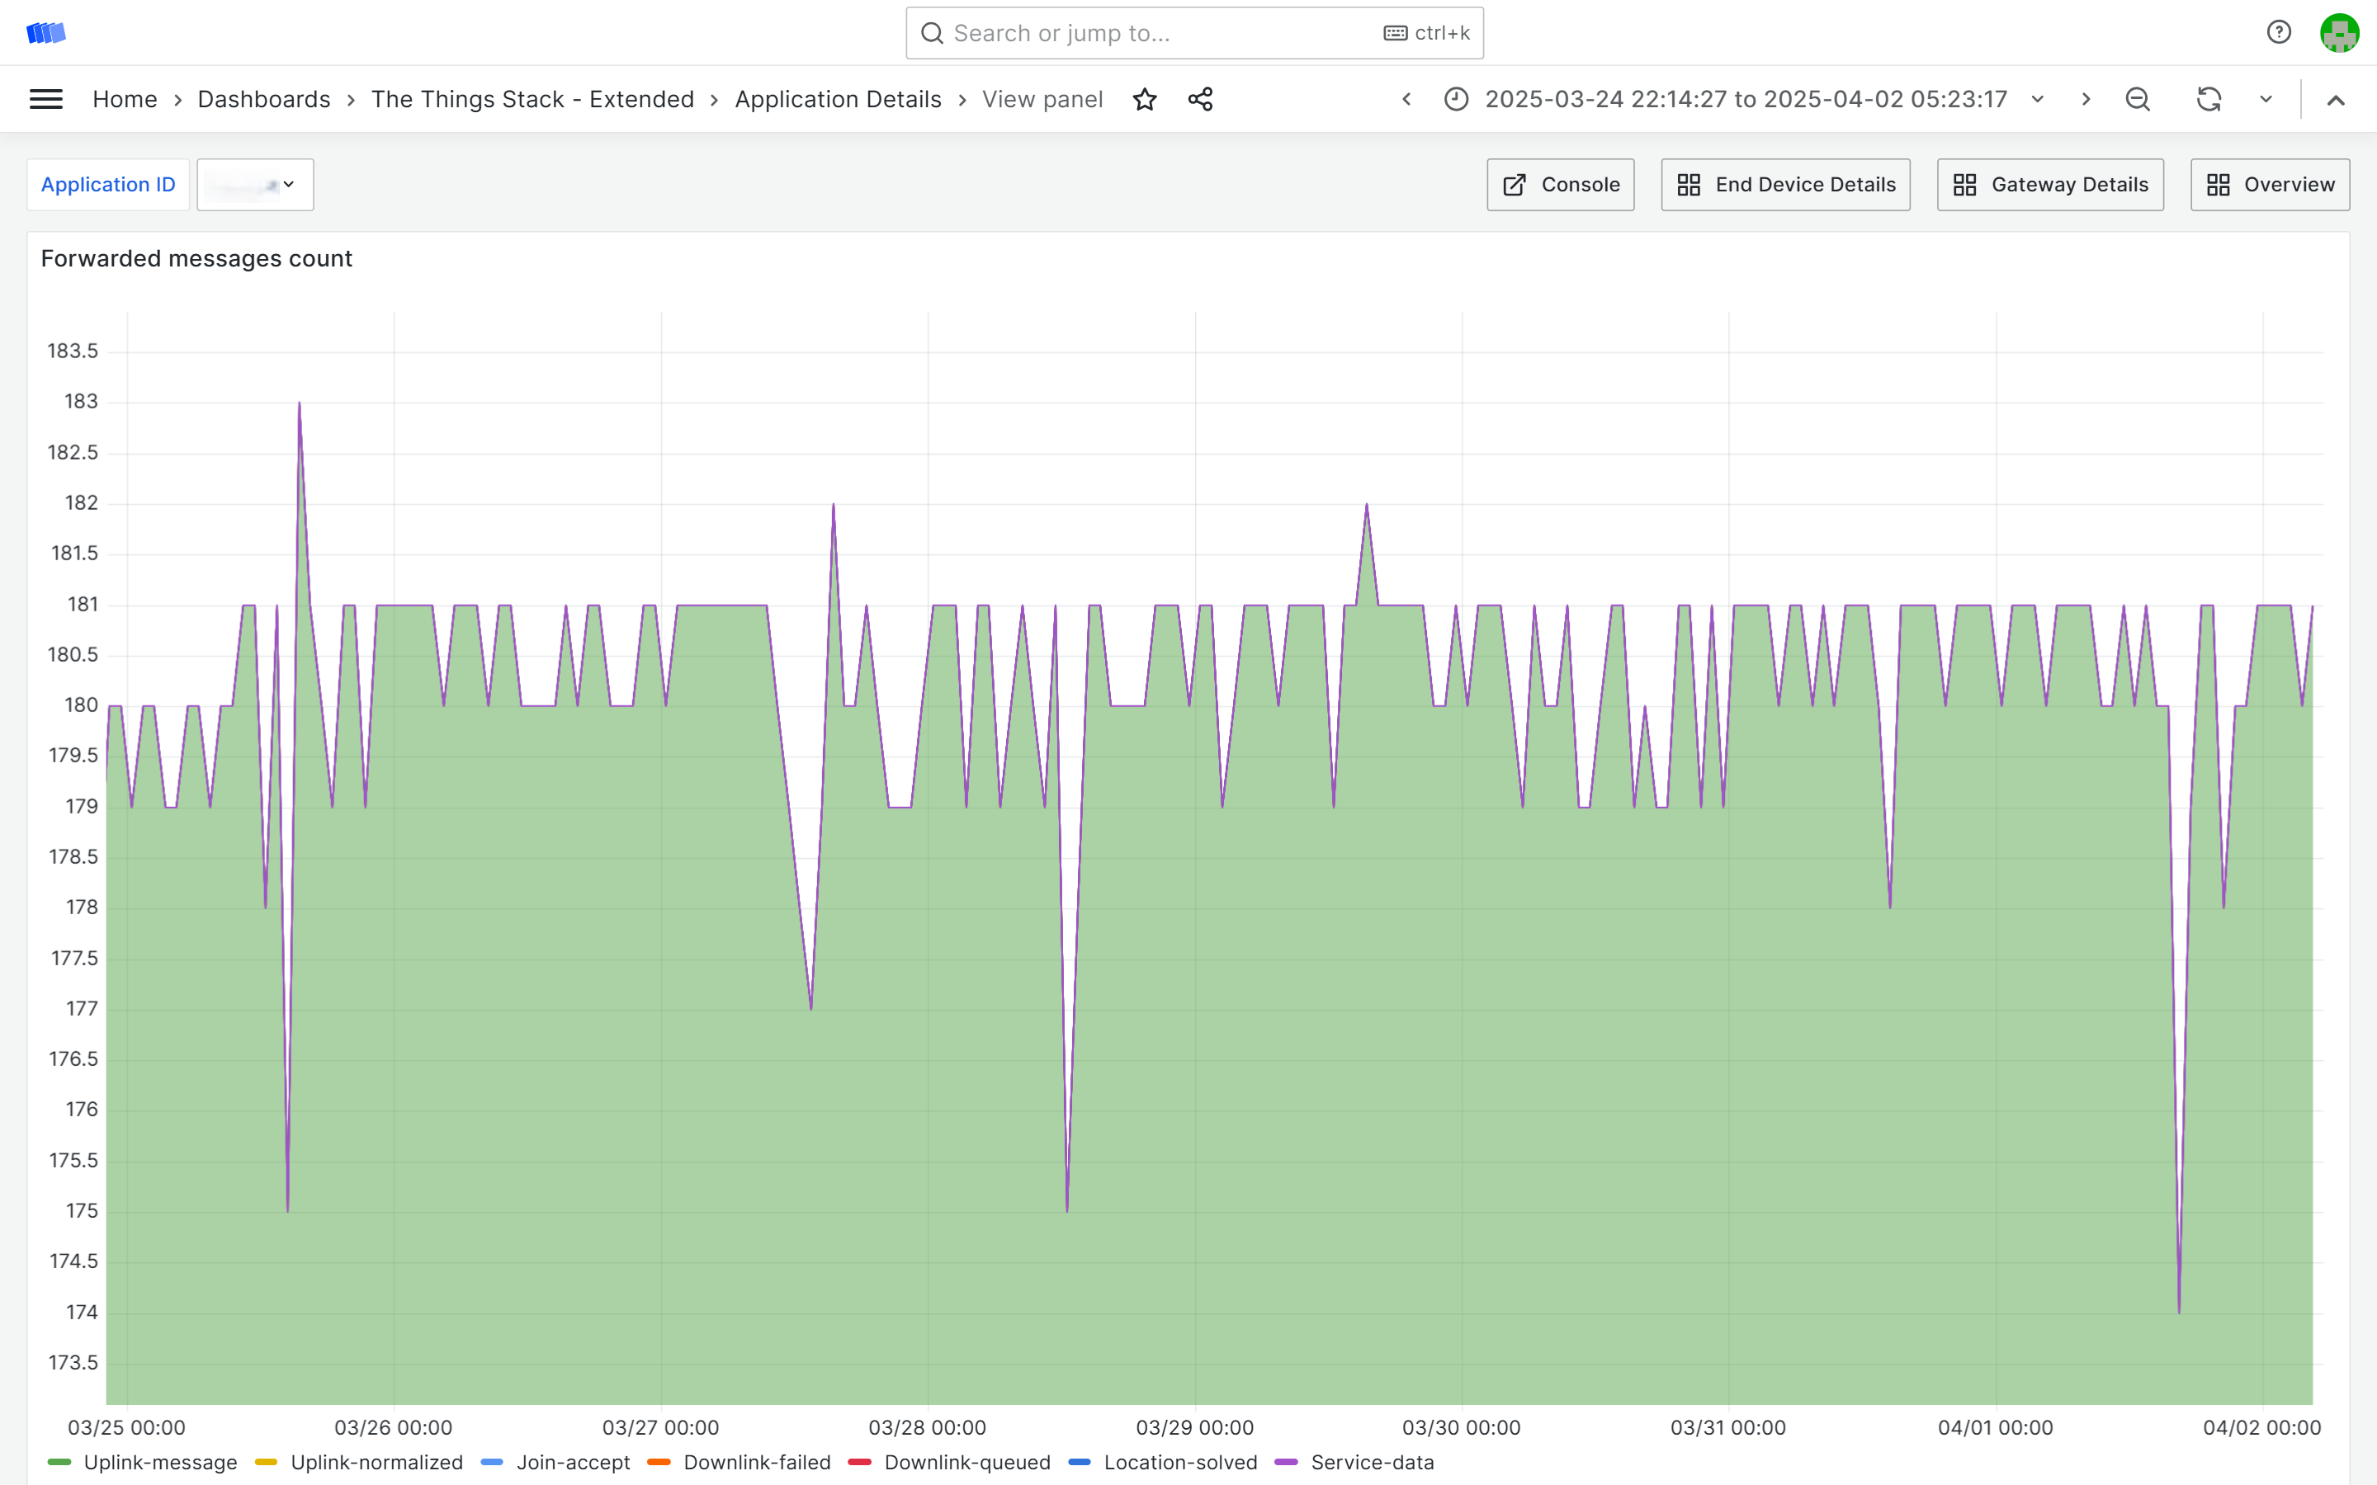Toggle Downlink-failed series in legend

tap(756, 1463)
